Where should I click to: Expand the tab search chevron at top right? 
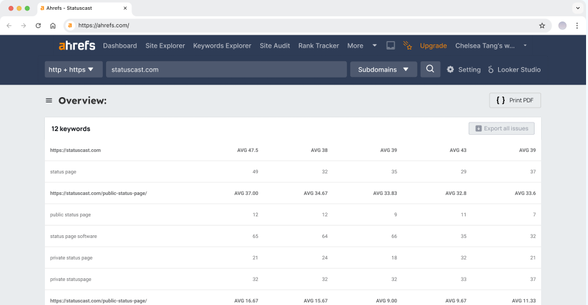point(578,8)
